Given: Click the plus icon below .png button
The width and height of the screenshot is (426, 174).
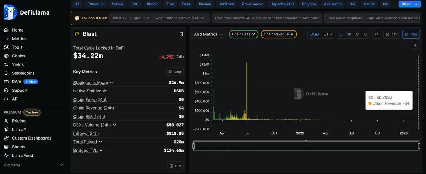Looking at the screenshot, I should (x=415, y=45).
